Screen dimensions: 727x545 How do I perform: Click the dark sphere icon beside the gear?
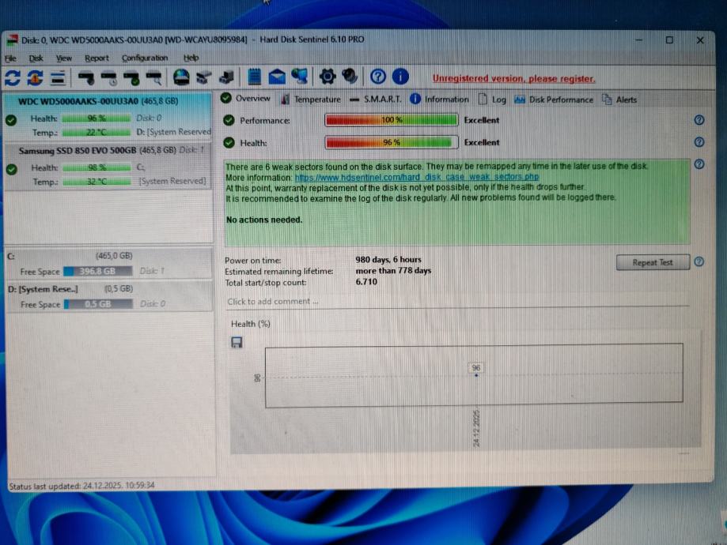[x=350, y=77]
